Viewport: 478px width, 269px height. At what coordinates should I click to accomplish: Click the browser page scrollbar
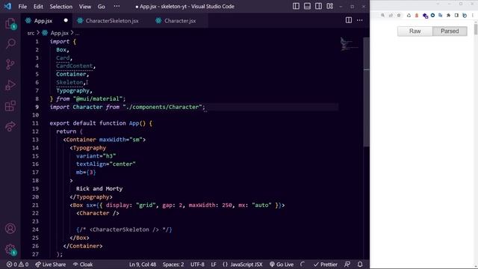(x=476, y=29)
